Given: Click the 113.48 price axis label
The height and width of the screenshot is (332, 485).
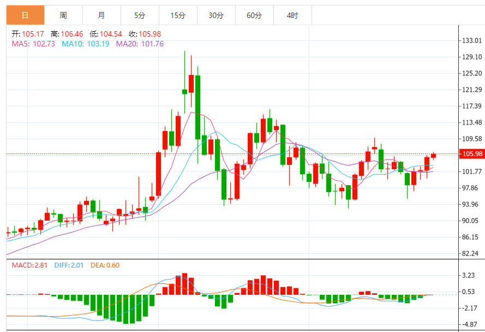Looking at the screenshot, I should coord(472,123).
